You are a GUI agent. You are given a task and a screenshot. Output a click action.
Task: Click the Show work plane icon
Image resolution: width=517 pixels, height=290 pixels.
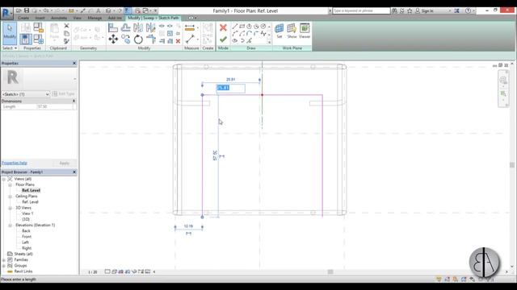click(x=292, y=31)
